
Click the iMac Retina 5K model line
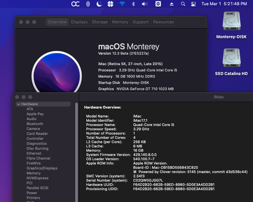click(x=130, y=64)
